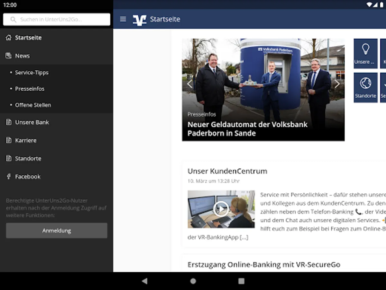Image resolution: width=386 pixels, height=290 pixels.
Task: Open 'Erstzugang Online-Banking mit VR-SecureGo' article
Action: click(x=264, y=265)
